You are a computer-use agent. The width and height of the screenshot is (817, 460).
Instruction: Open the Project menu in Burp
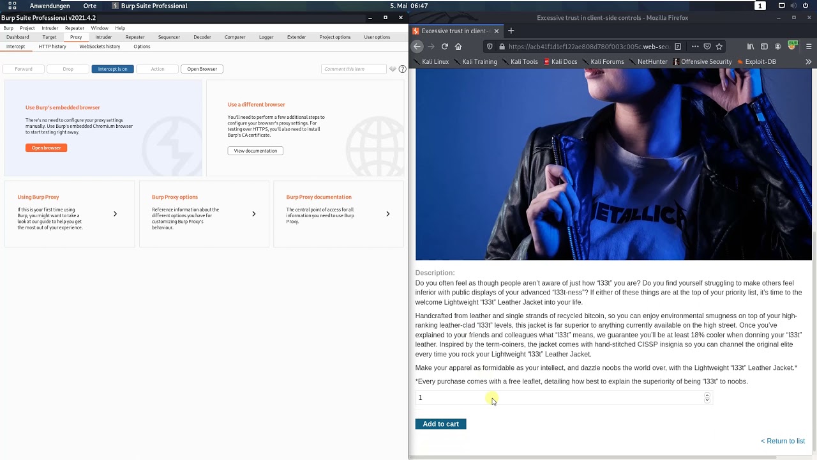point(27,28)
